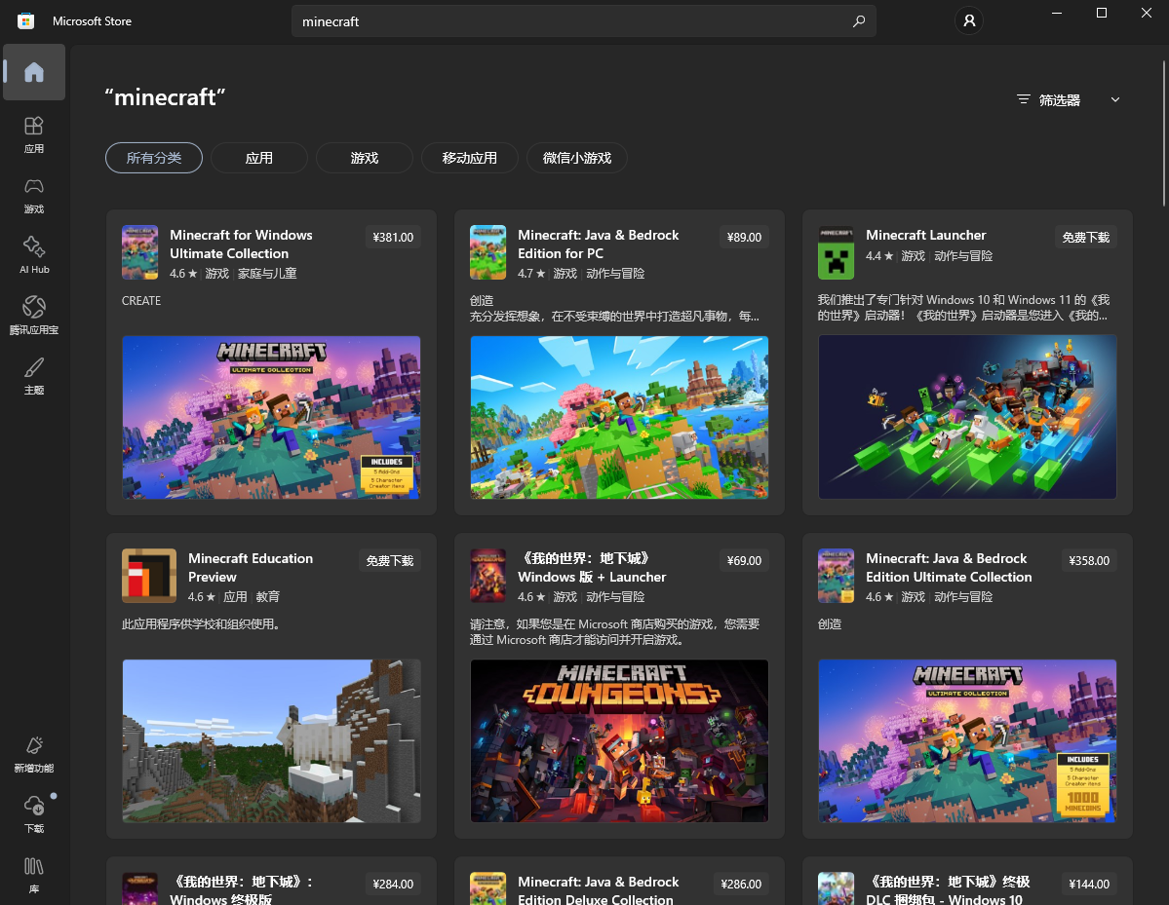Click 免费下载 for Minecraft Launcher

1085,237
